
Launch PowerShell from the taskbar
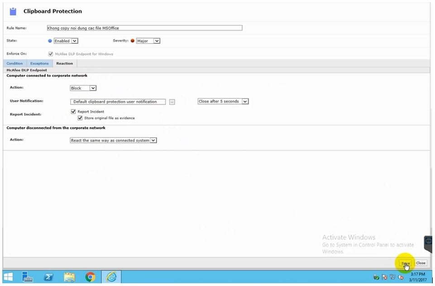click(x=48, y=277)
